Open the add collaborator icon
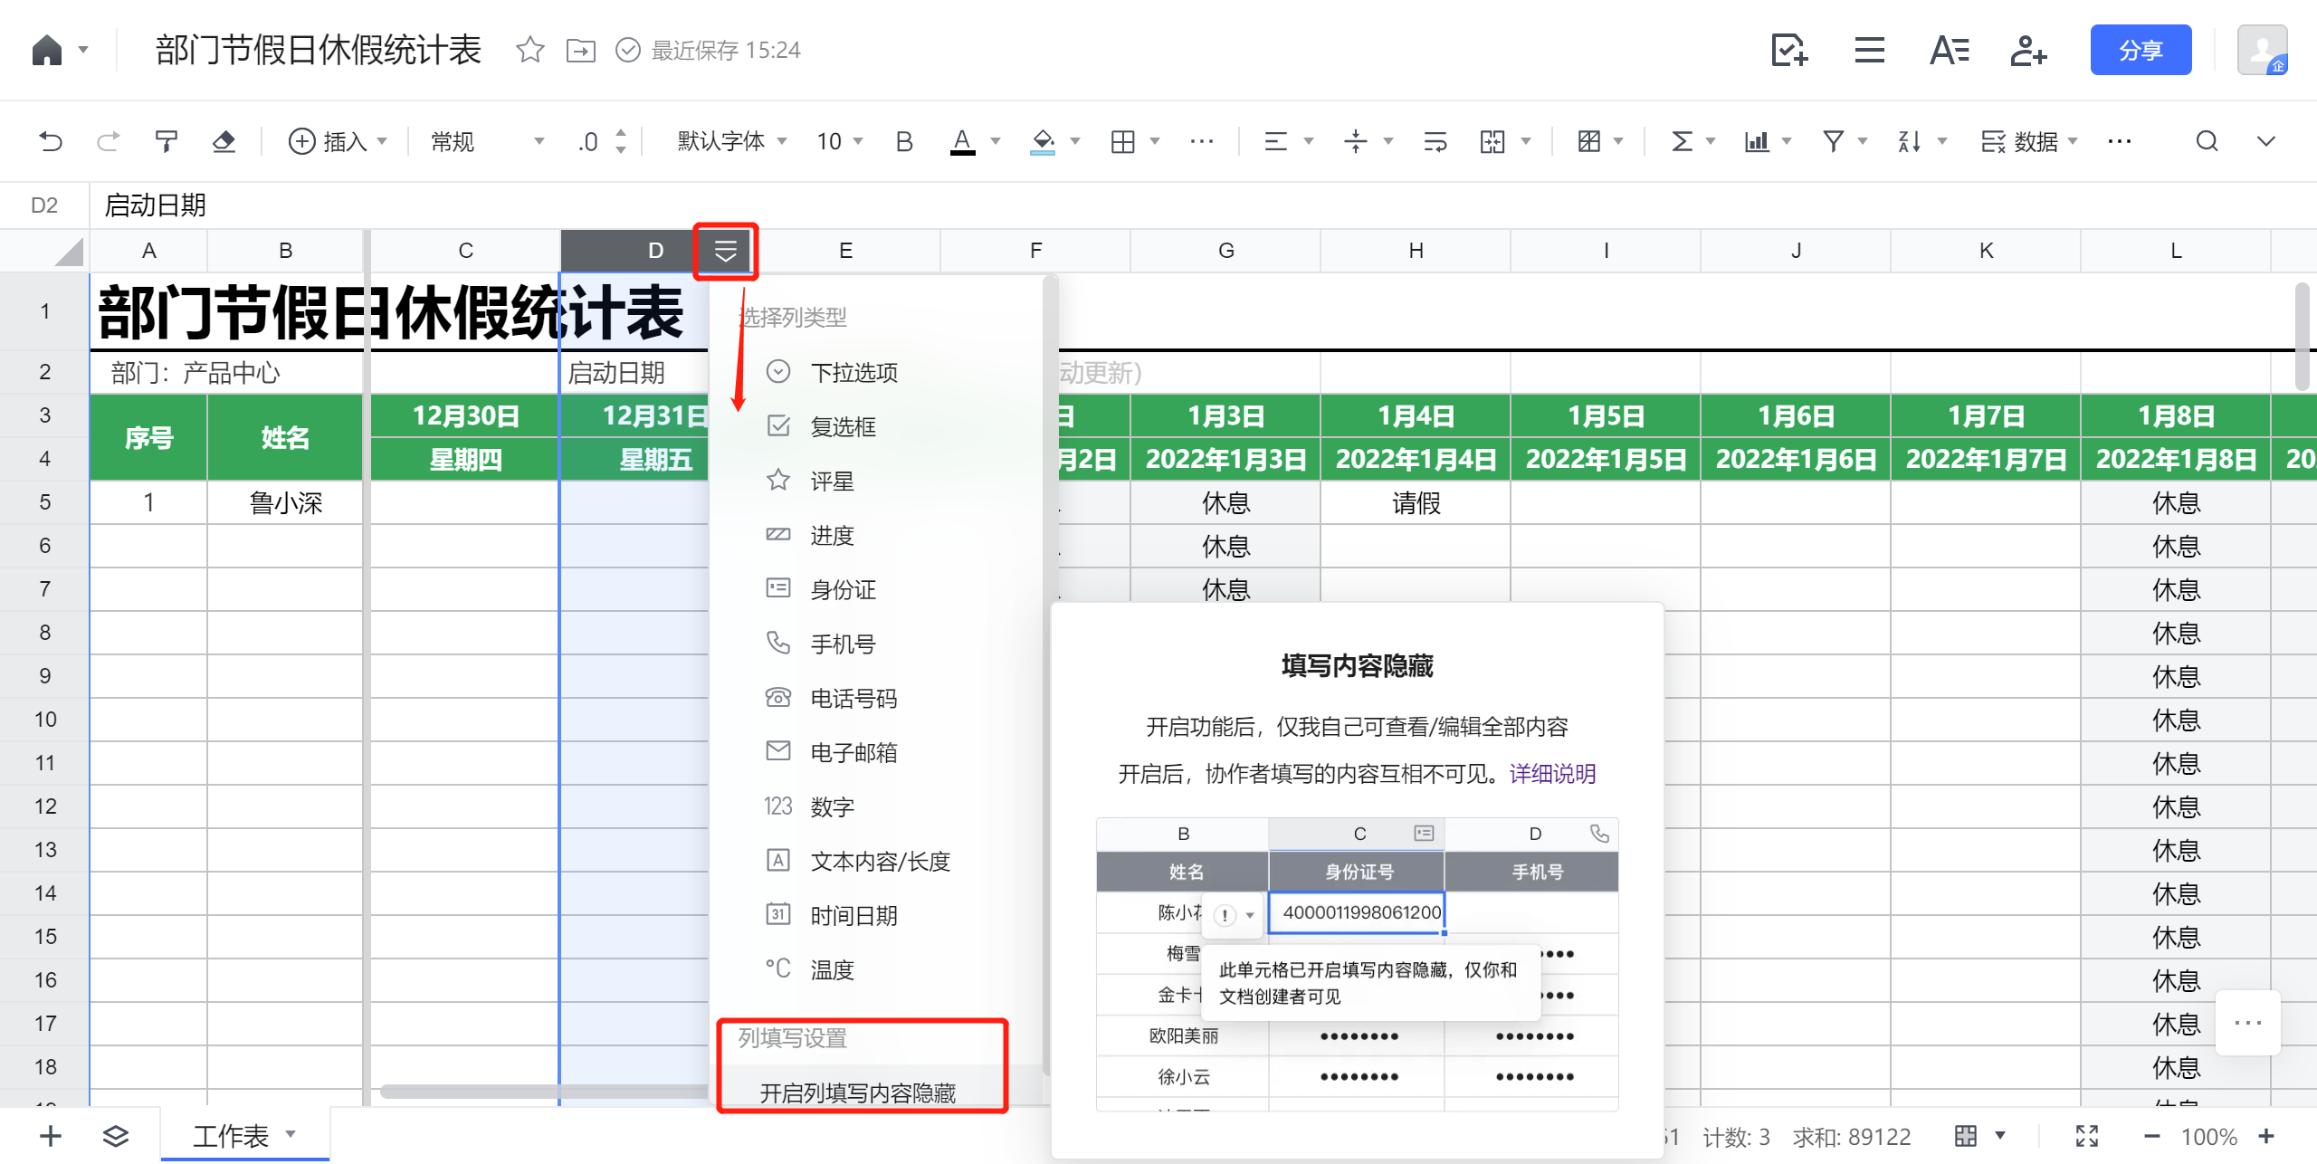The width and height of the screenshot is (2317, 1164). (2027, 50)
